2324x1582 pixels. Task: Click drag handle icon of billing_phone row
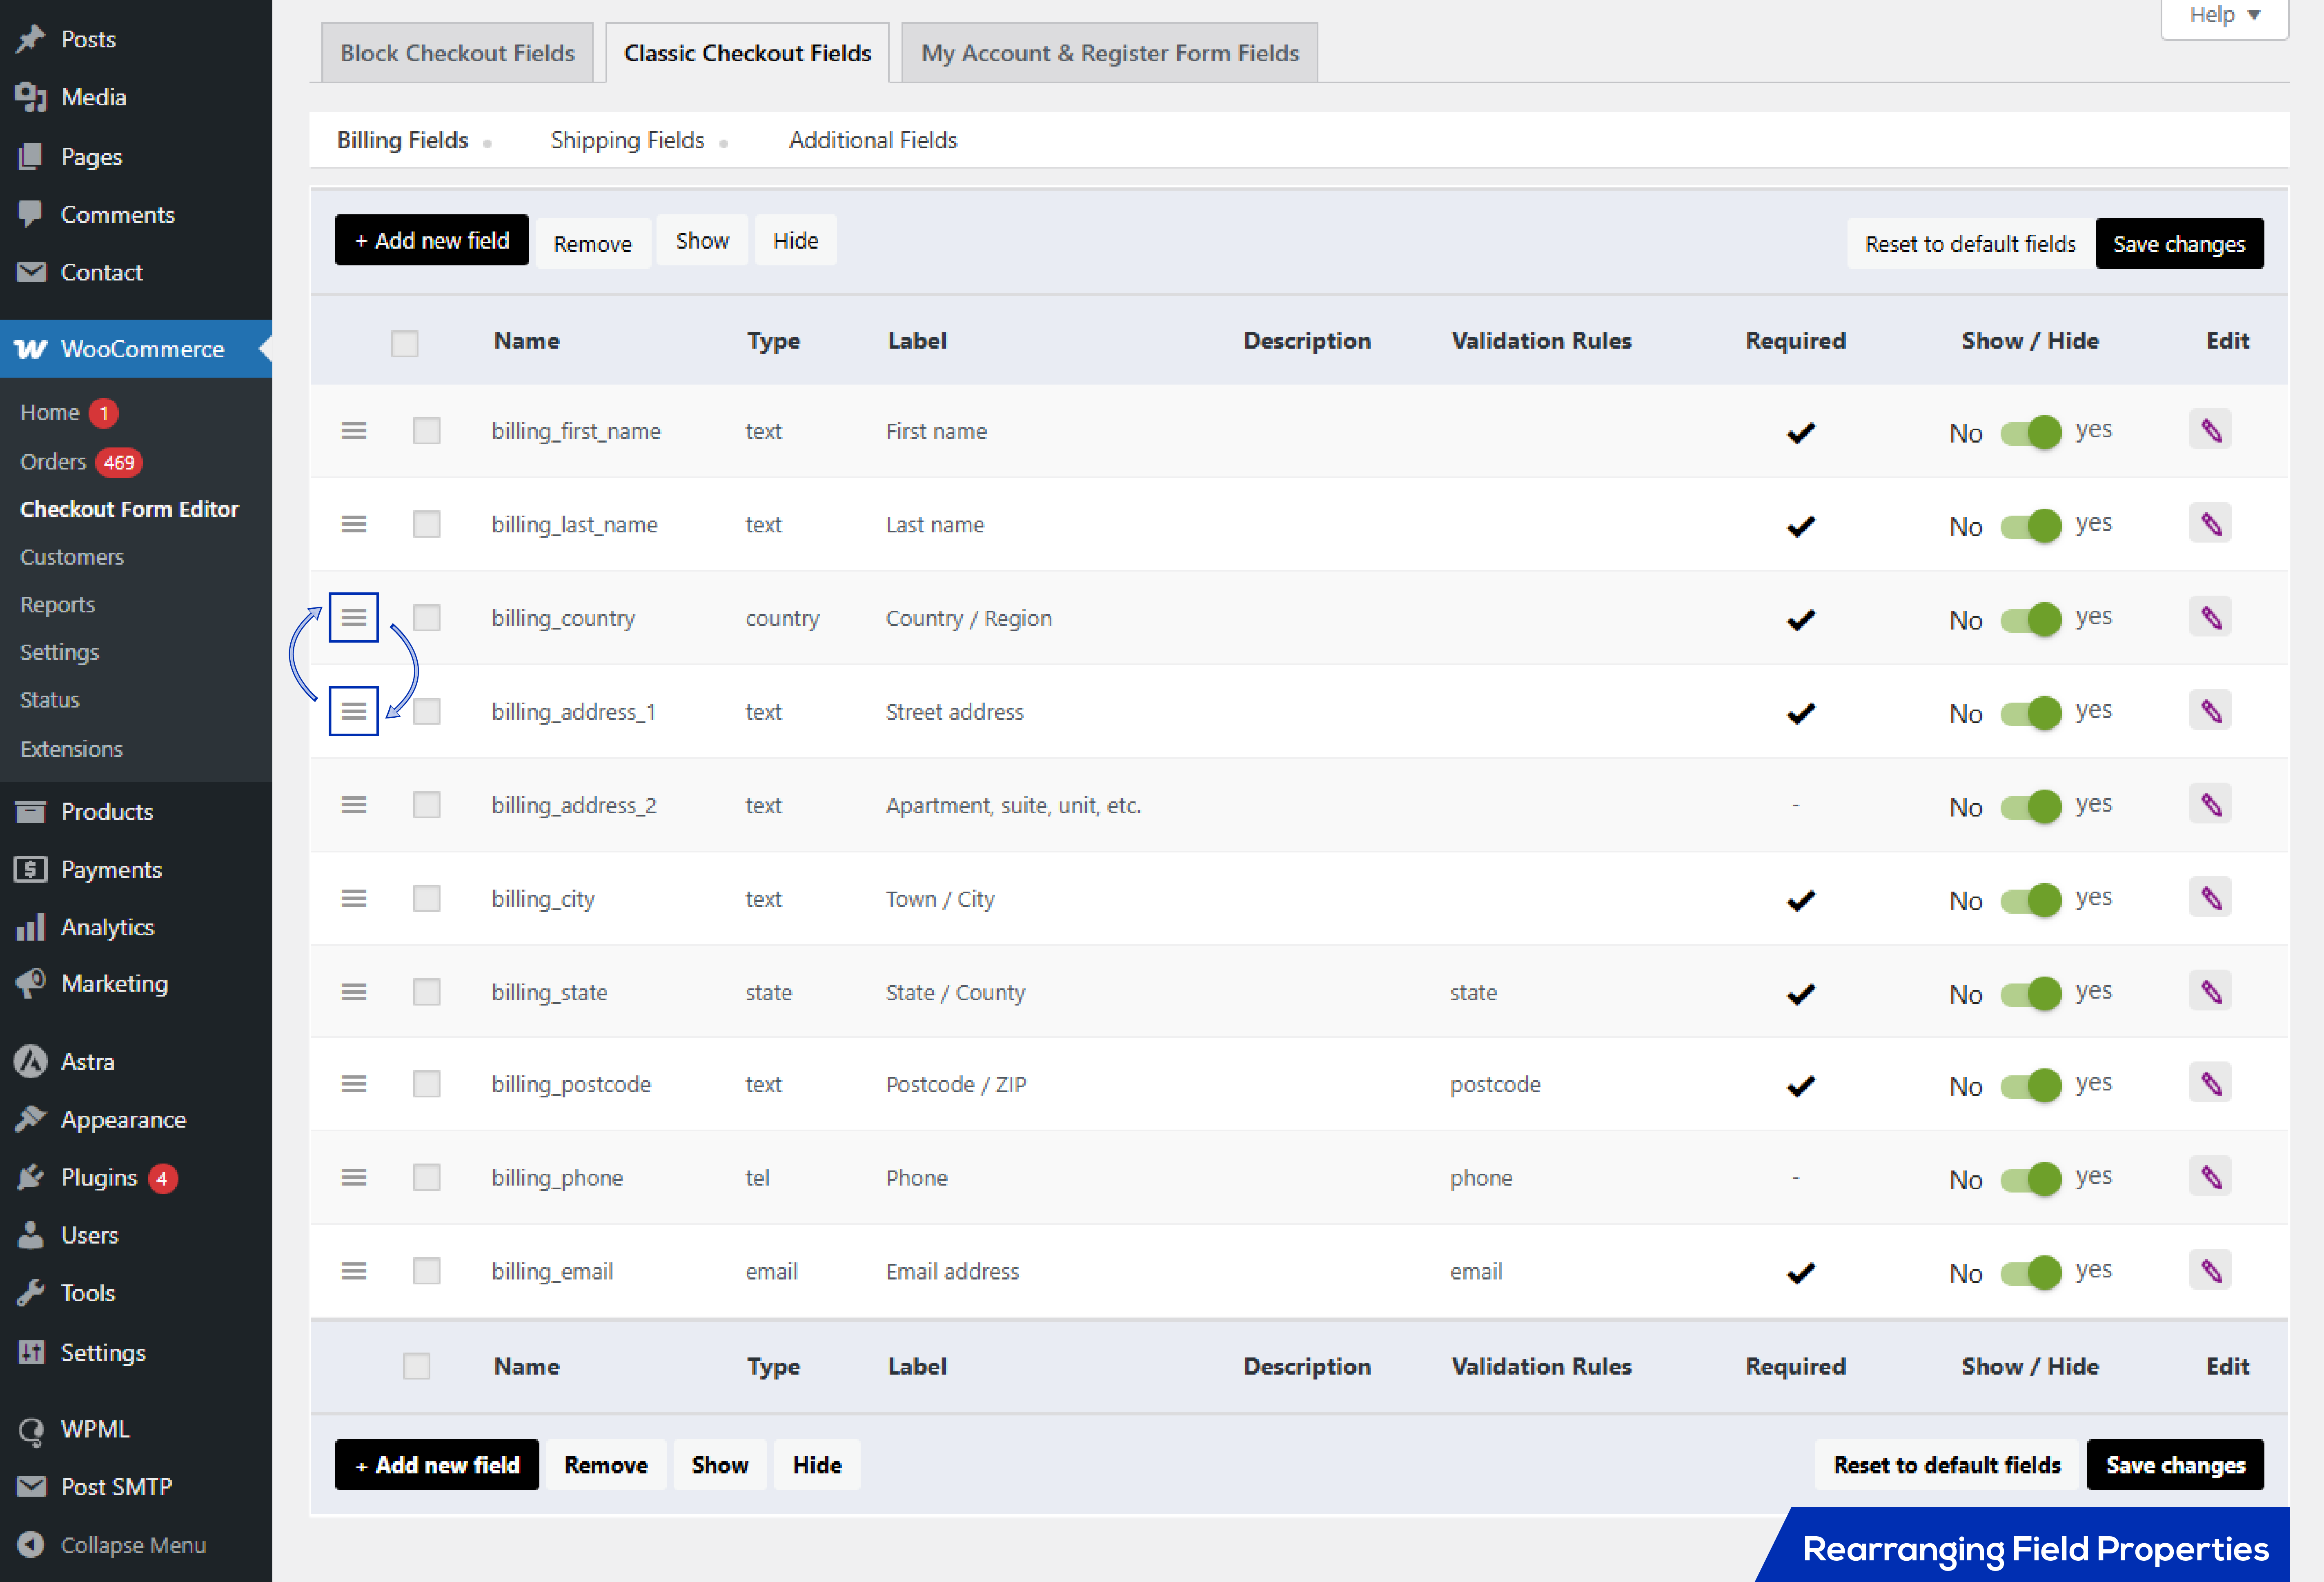click(354, 1177)
